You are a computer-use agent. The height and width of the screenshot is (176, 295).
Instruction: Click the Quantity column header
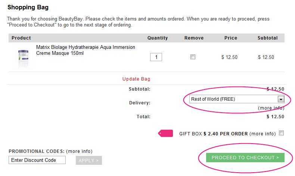(x=158, y=38)
